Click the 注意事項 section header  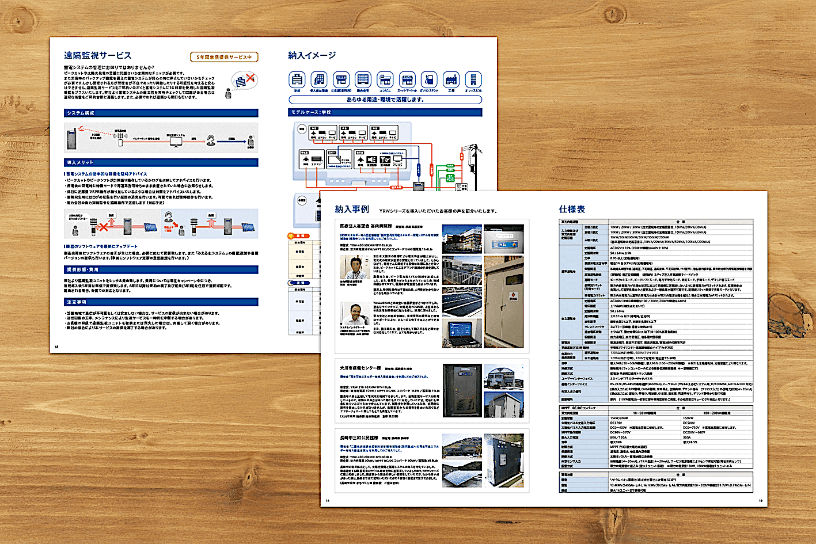161,302
